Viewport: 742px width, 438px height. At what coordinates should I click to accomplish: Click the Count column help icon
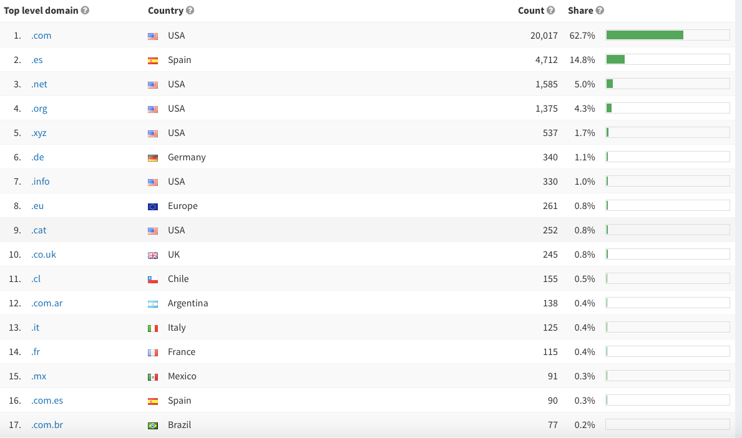click(550, 11)
